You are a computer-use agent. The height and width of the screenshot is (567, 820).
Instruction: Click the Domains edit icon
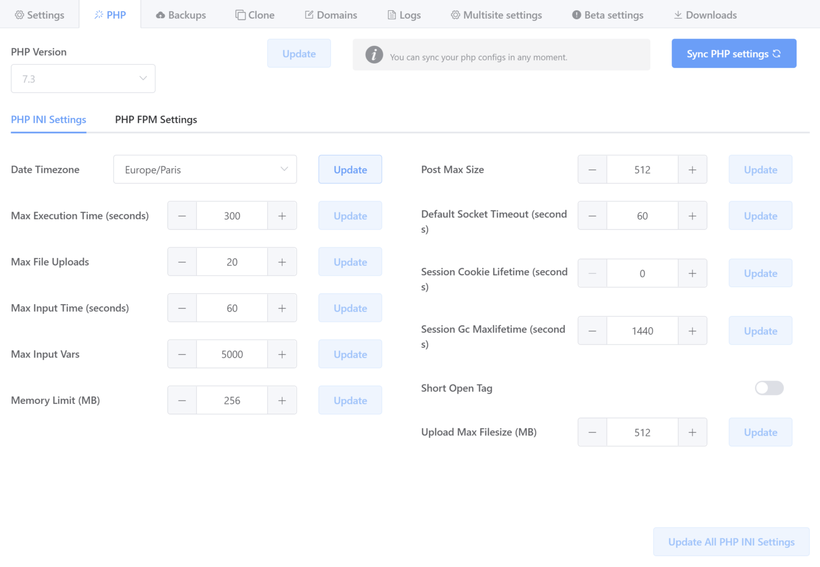click(309, 14)
